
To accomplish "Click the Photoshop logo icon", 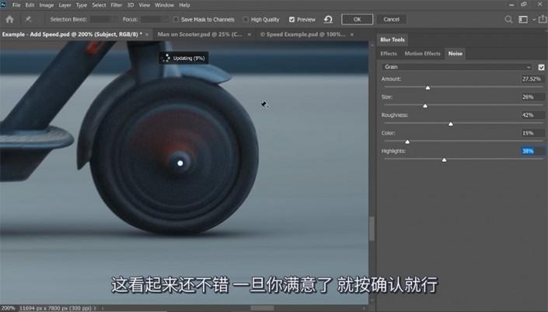I will pos(3,5).
